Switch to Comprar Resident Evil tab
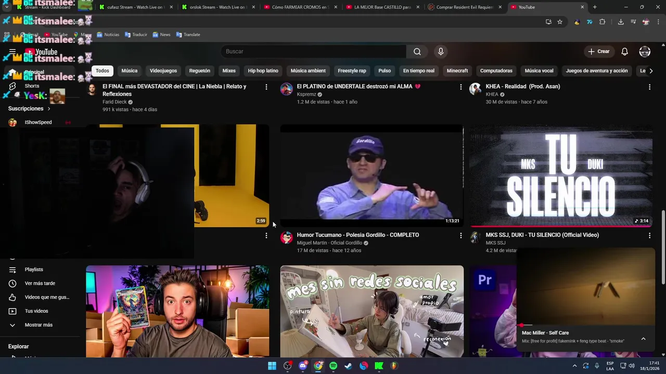The image size is (666, 374). pyautogui.click(x=464, y=7)
